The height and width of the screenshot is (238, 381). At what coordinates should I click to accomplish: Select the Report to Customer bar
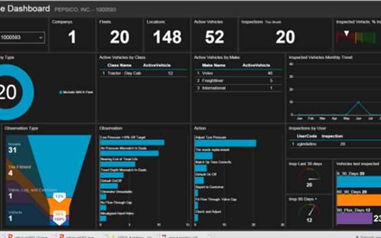(196, 193)
